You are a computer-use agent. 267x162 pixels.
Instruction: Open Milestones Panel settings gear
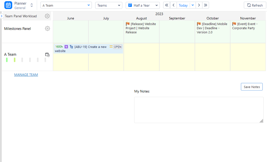(47, 29)
